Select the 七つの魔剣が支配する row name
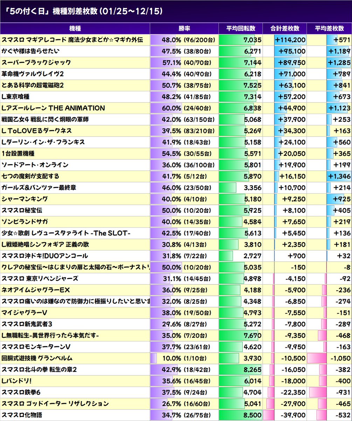The width and height of the screenshot is (352, 421). click(x=30, y=176)
